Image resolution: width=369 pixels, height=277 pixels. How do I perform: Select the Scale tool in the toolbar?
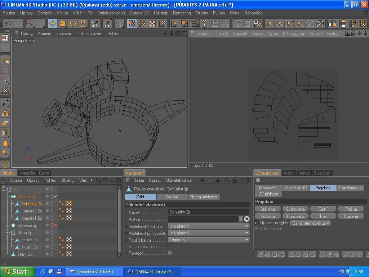click(63, 23)
